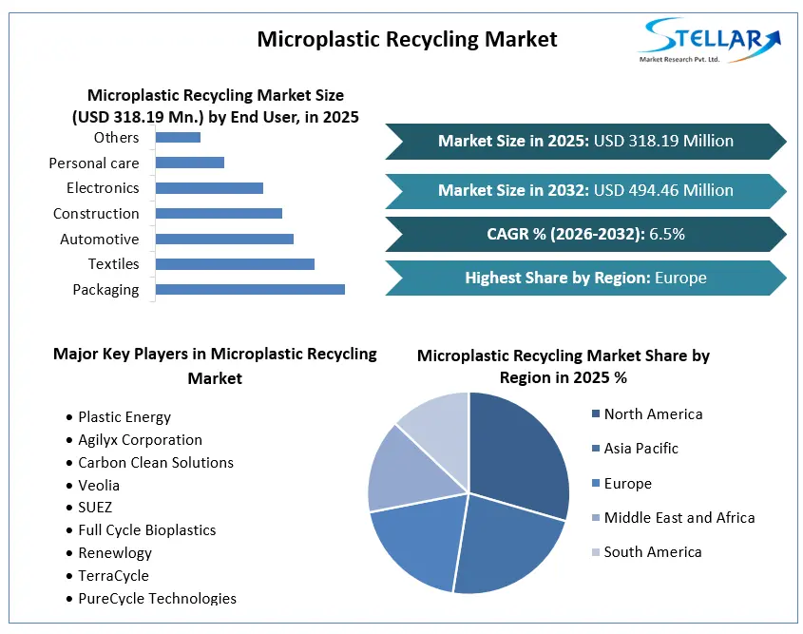Click the 'South America' legend text
Image resolution: width=803 pixels, height=634 pixels.
click(x=653, y=552)
